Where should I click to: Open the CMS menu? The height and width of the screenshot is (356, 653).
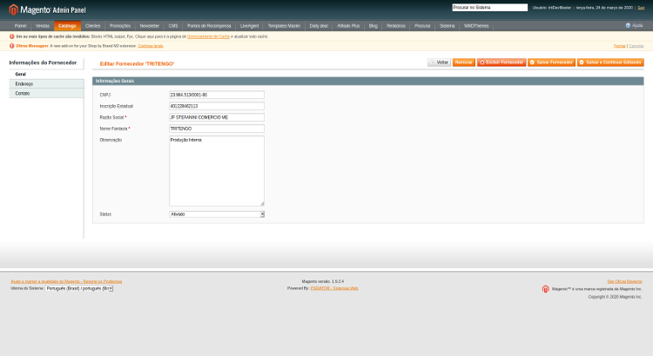click(x=173, y=26)
